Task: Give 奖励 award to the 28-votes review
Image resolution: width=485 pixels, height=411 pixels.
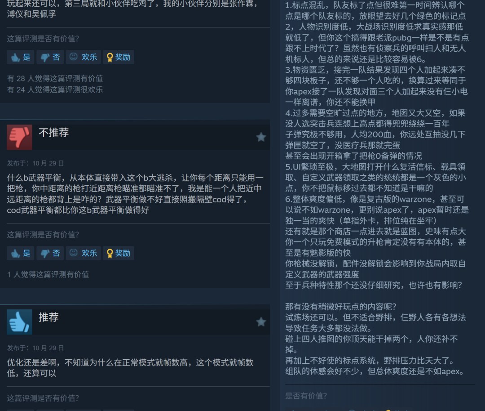Action: (119, 57)
